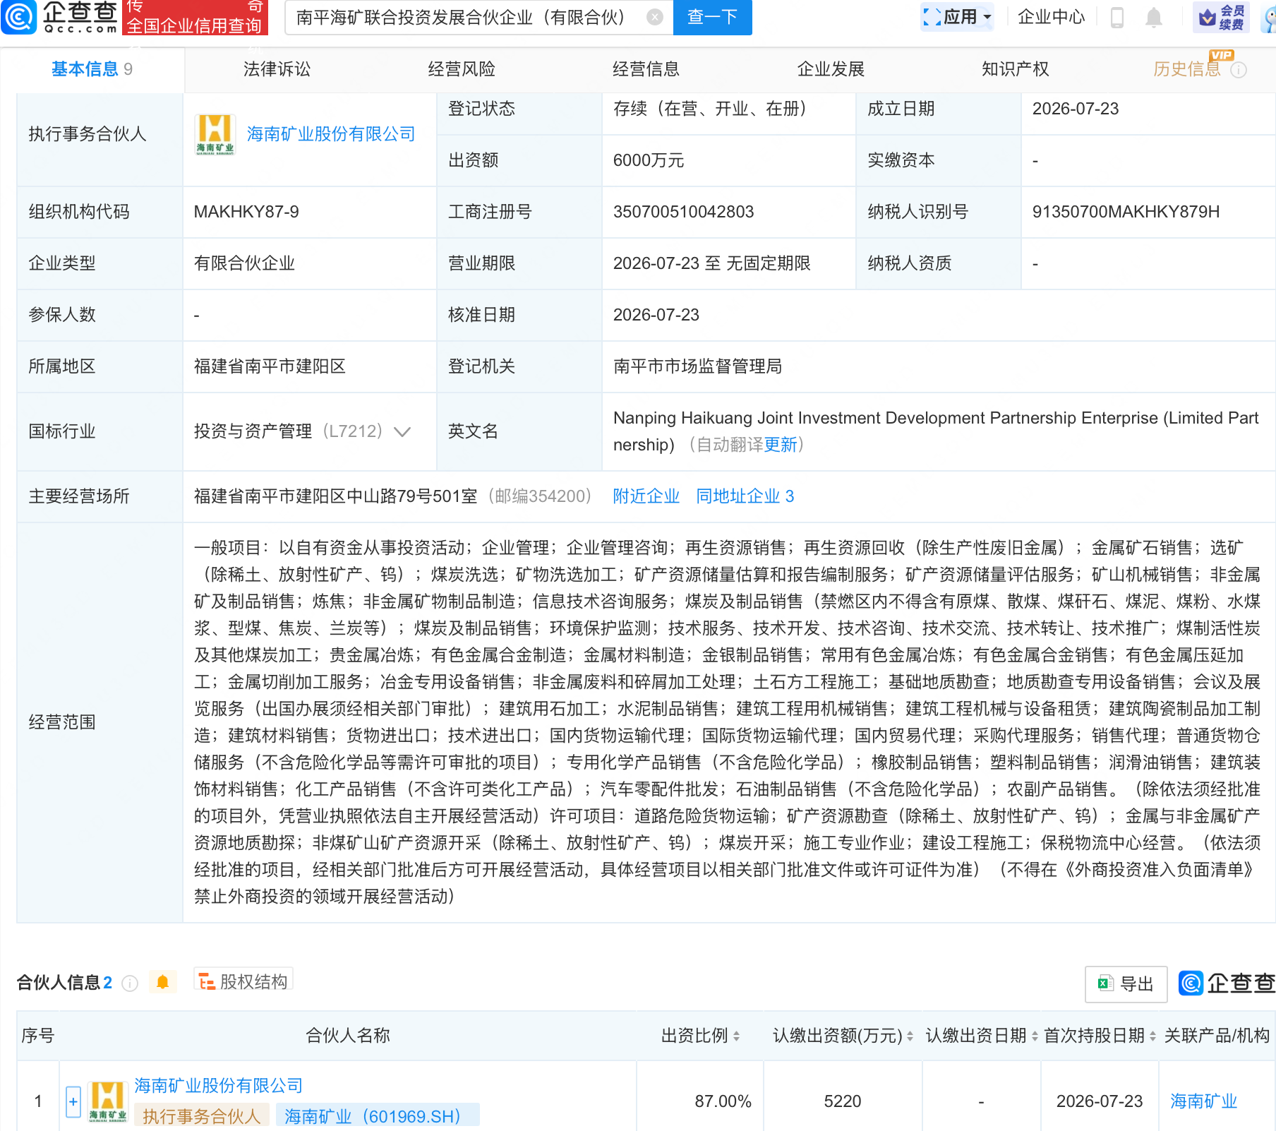Click the 会员续费 crown badge
This screenshot has width=1276, height=1131.
[1222, 17]
